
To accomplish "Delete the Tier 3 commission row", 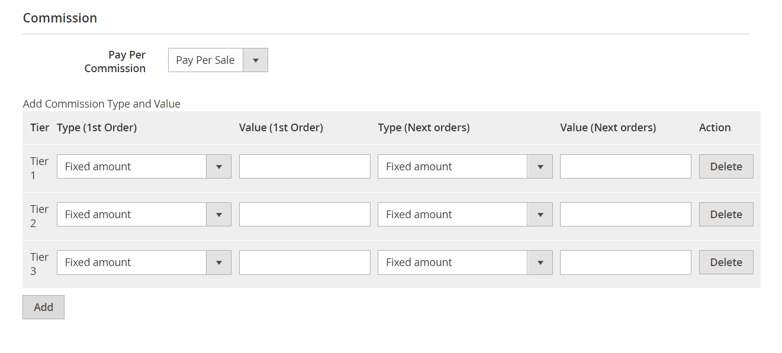I will pyautogui.click(x=726, y=263).
